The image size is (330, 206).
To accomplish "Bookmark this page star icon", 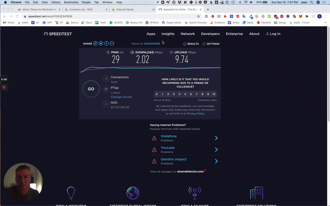I will pos(198,16).
